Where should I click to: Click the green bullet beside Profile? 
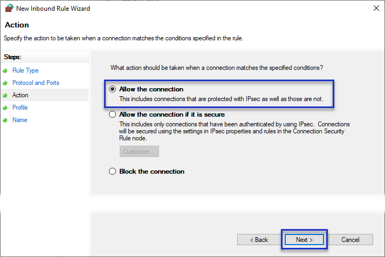tap(5, 108)
